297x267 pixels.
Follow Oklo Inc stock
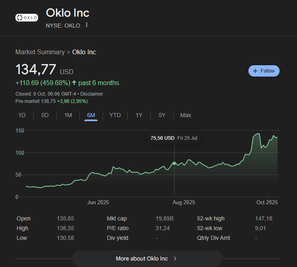click(x=264, y=71)
